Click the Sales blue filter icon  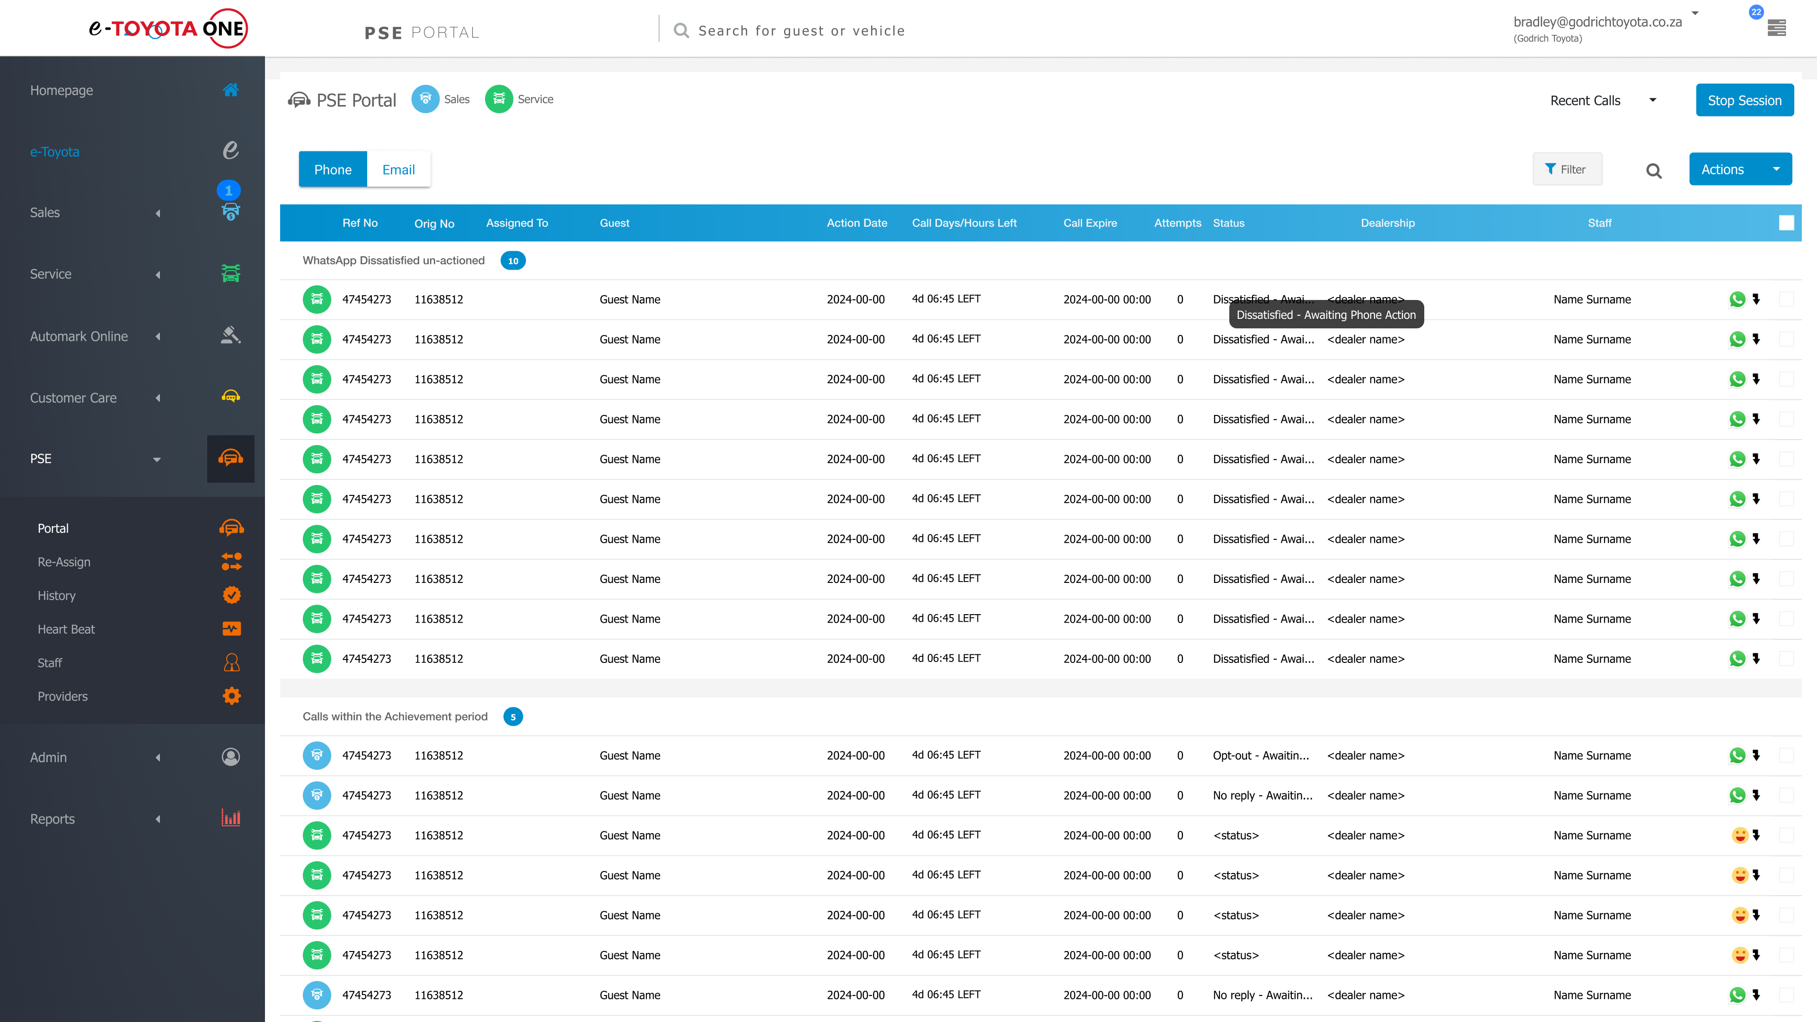click(425, 99)
